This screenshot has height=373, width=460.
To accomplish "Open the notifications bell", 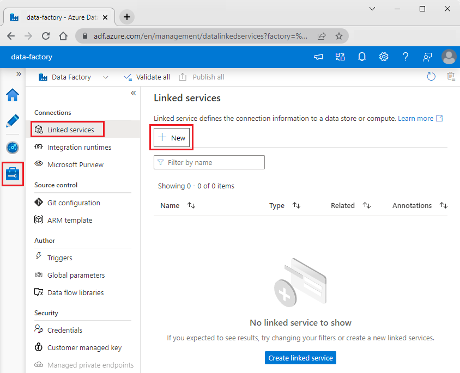I will tap(362, 57).
